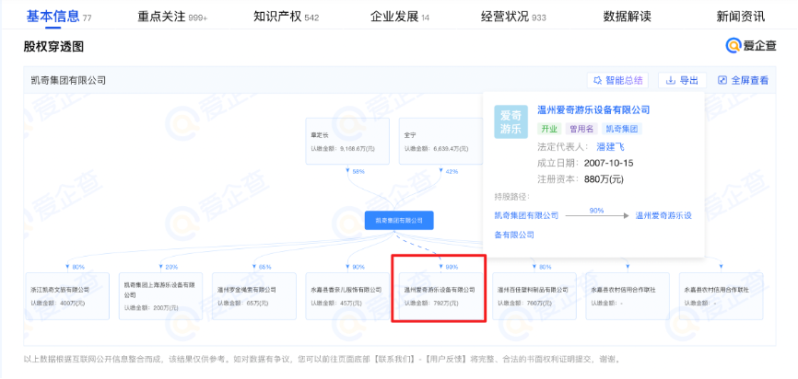
Task: Click the 导出 button
Action: pos(683,80)
